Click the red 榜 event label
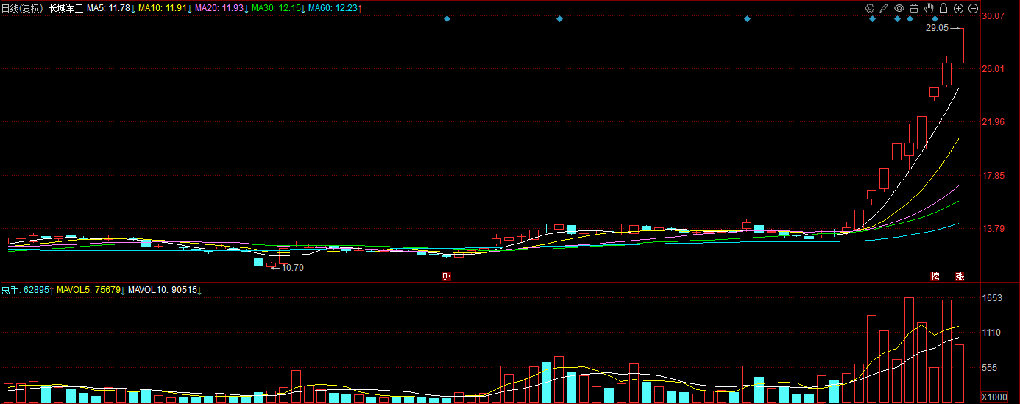Screen dimensions: 1020x404 point(935,277)
